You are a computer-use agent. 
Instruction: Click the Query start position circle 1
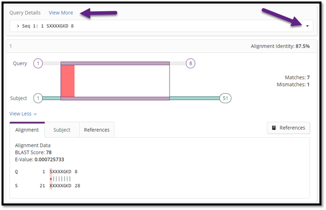[38, 63]
